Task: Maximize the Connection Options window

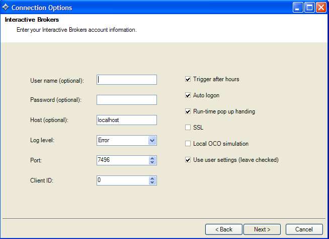Action: pos(309,8)
